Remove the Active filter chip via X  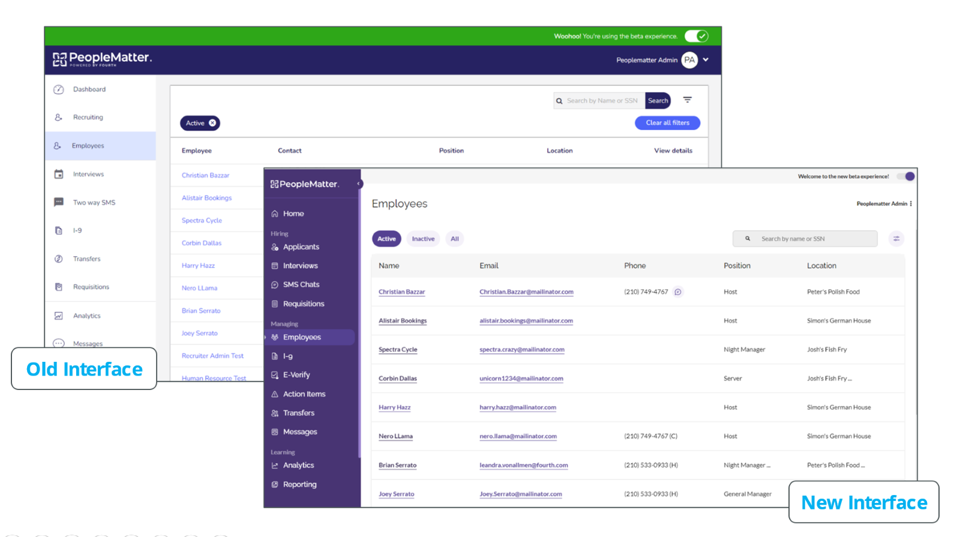coord(212,123)
